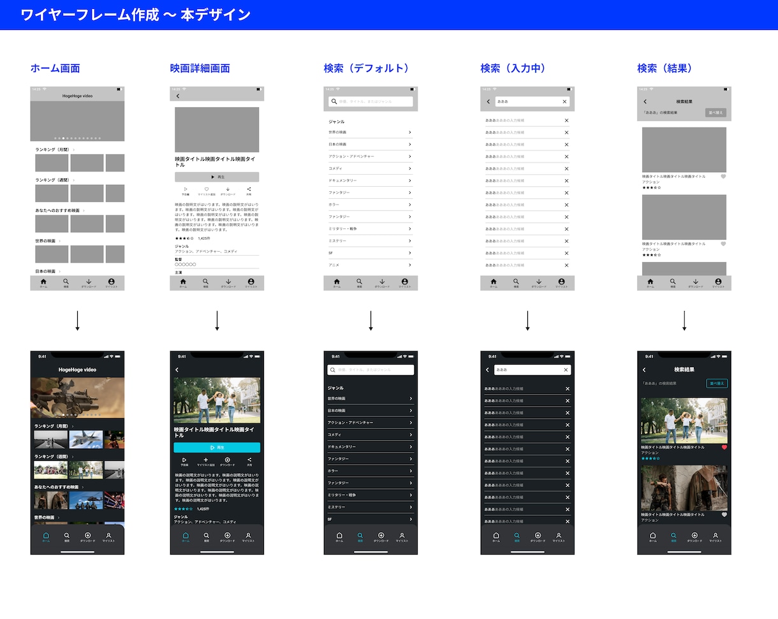Tap back arrow beside dark あああ search field
Image resolution: width=778 pixels, height=619 pixels.
[488, 370]
